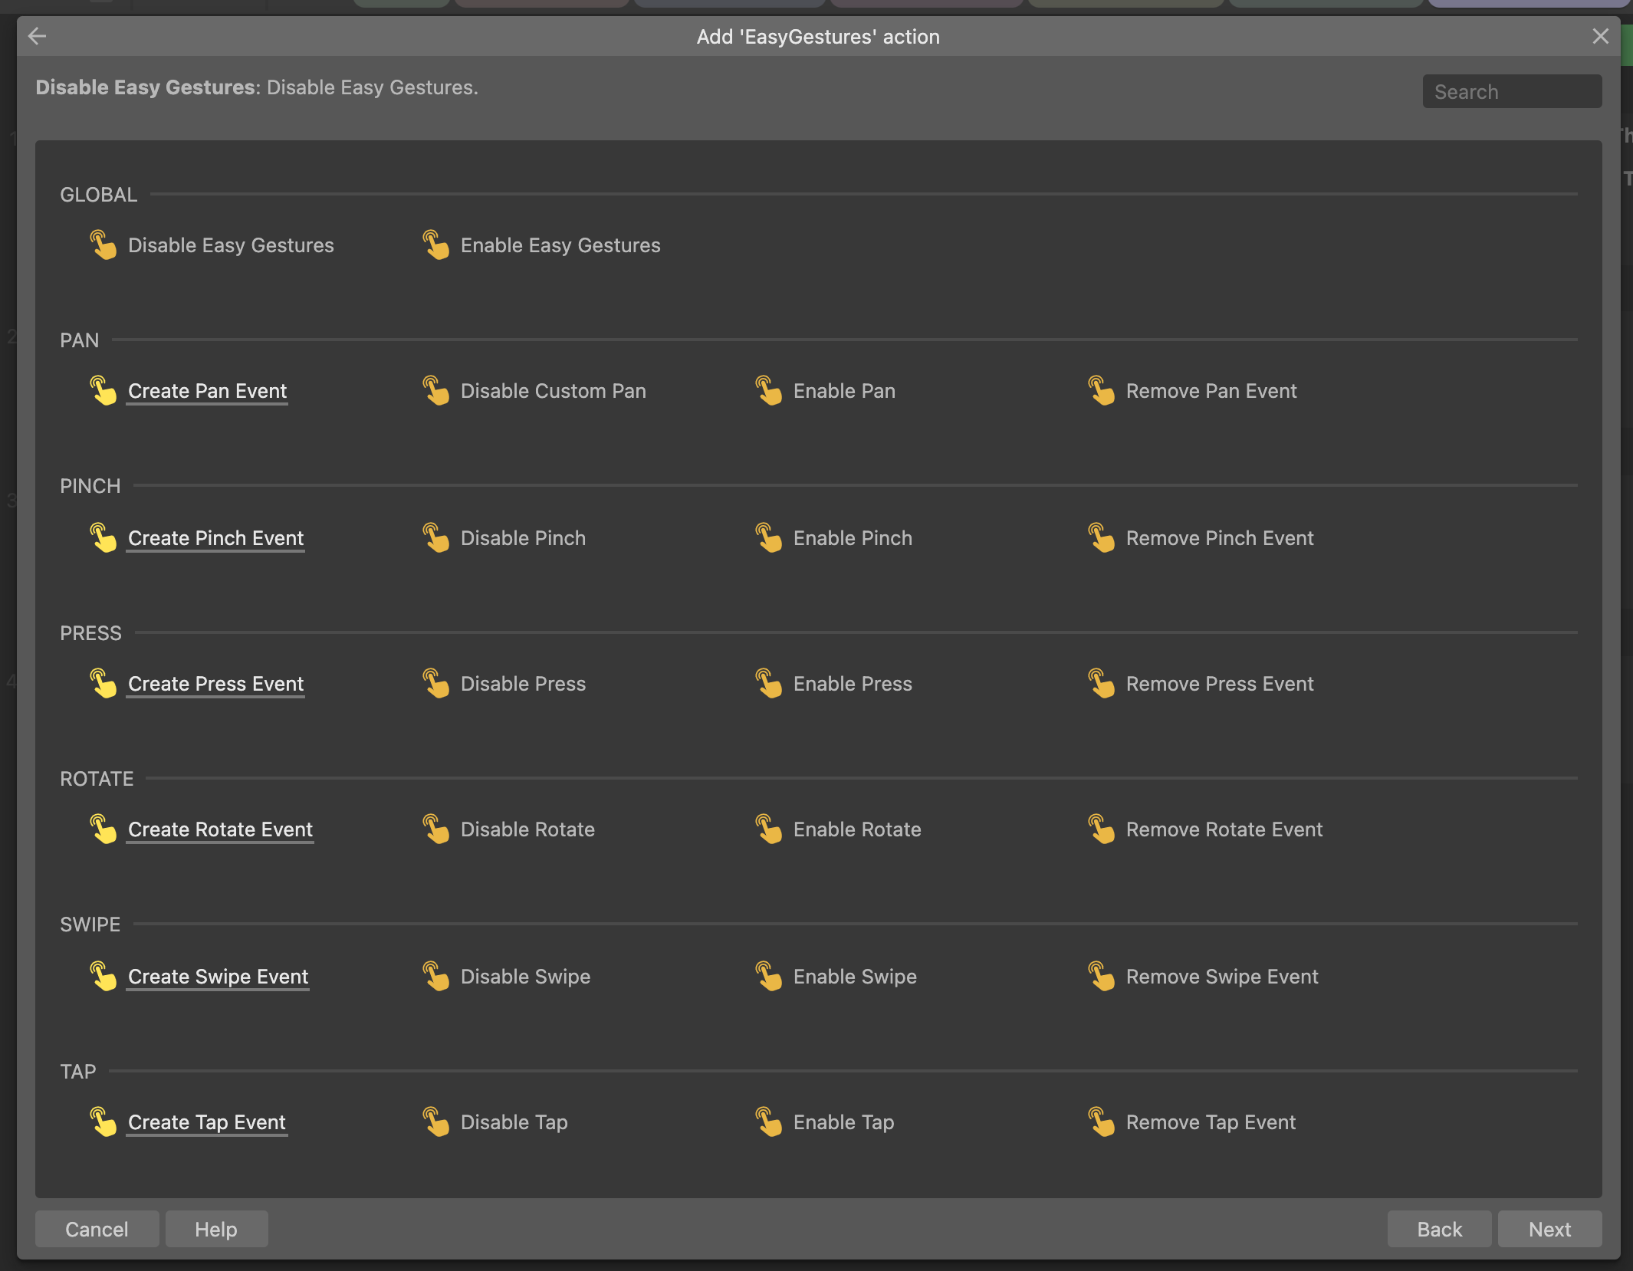This screenshot has width=1633, height=1271.
Task: Click the Disable Easy Gestures hand icon
Action: tap(103, 245)
